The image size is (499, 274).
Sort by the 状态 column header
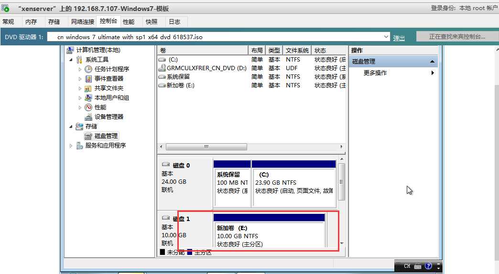point(329,50)
